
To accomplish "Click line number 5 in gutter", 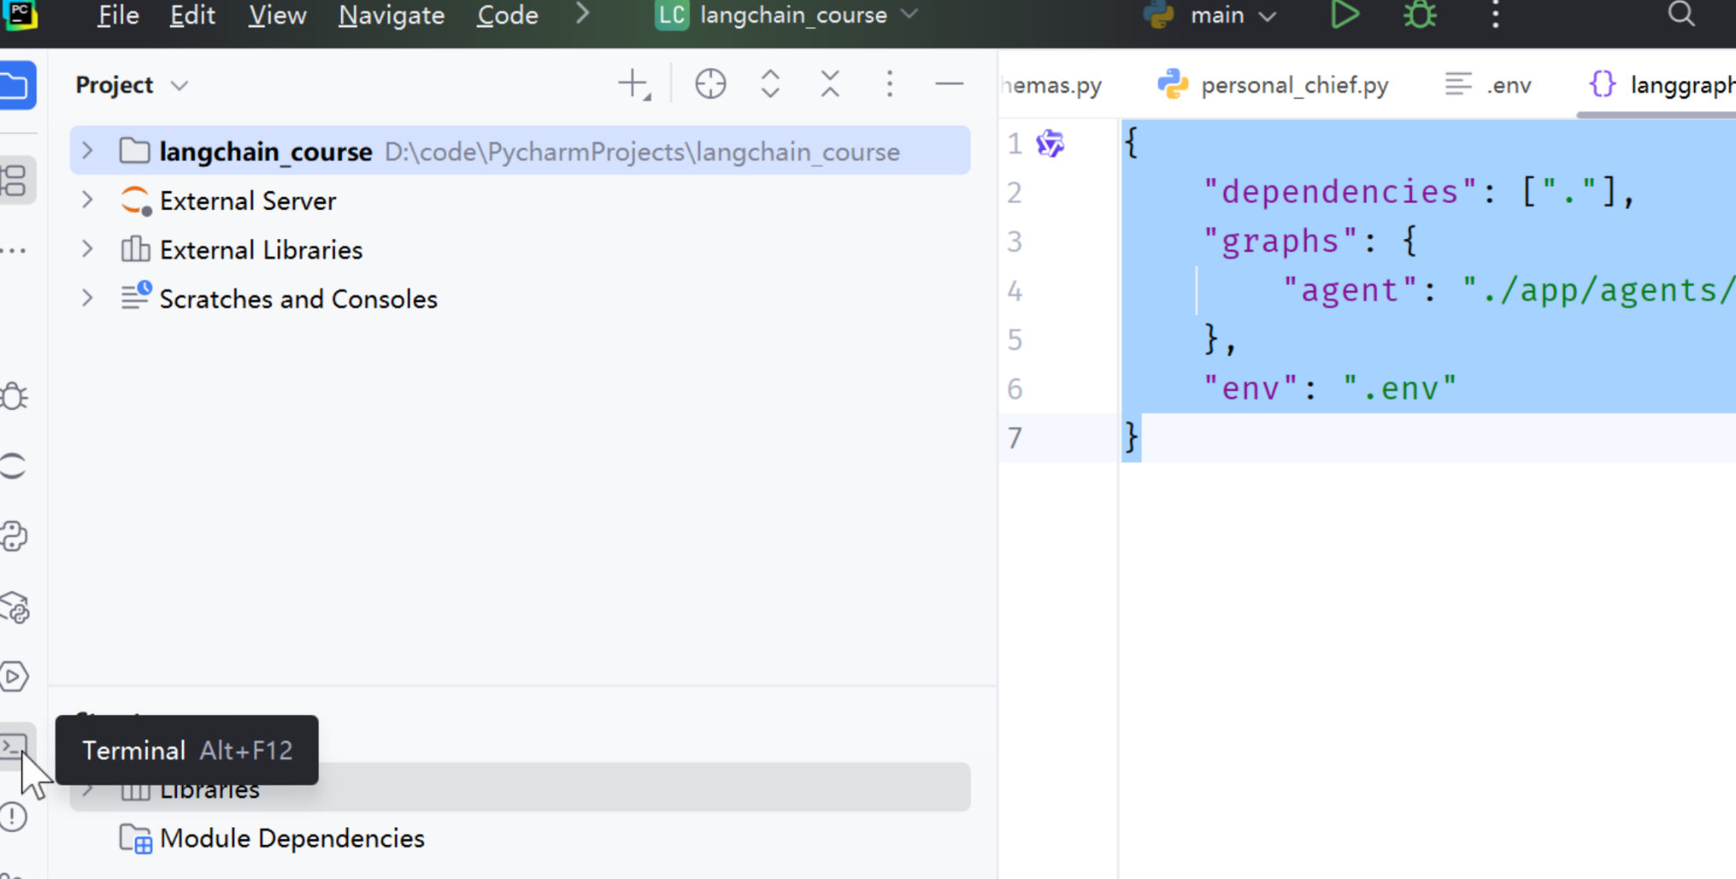I will 1015,340.
